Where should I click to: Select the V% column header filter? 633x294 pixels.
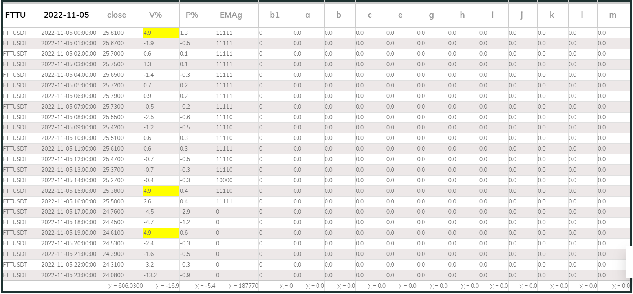pos(161,15)
